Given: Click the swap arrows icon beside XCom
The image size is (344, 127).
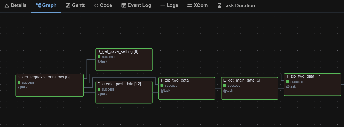Looking at the screenshot, I should point(189,5).
